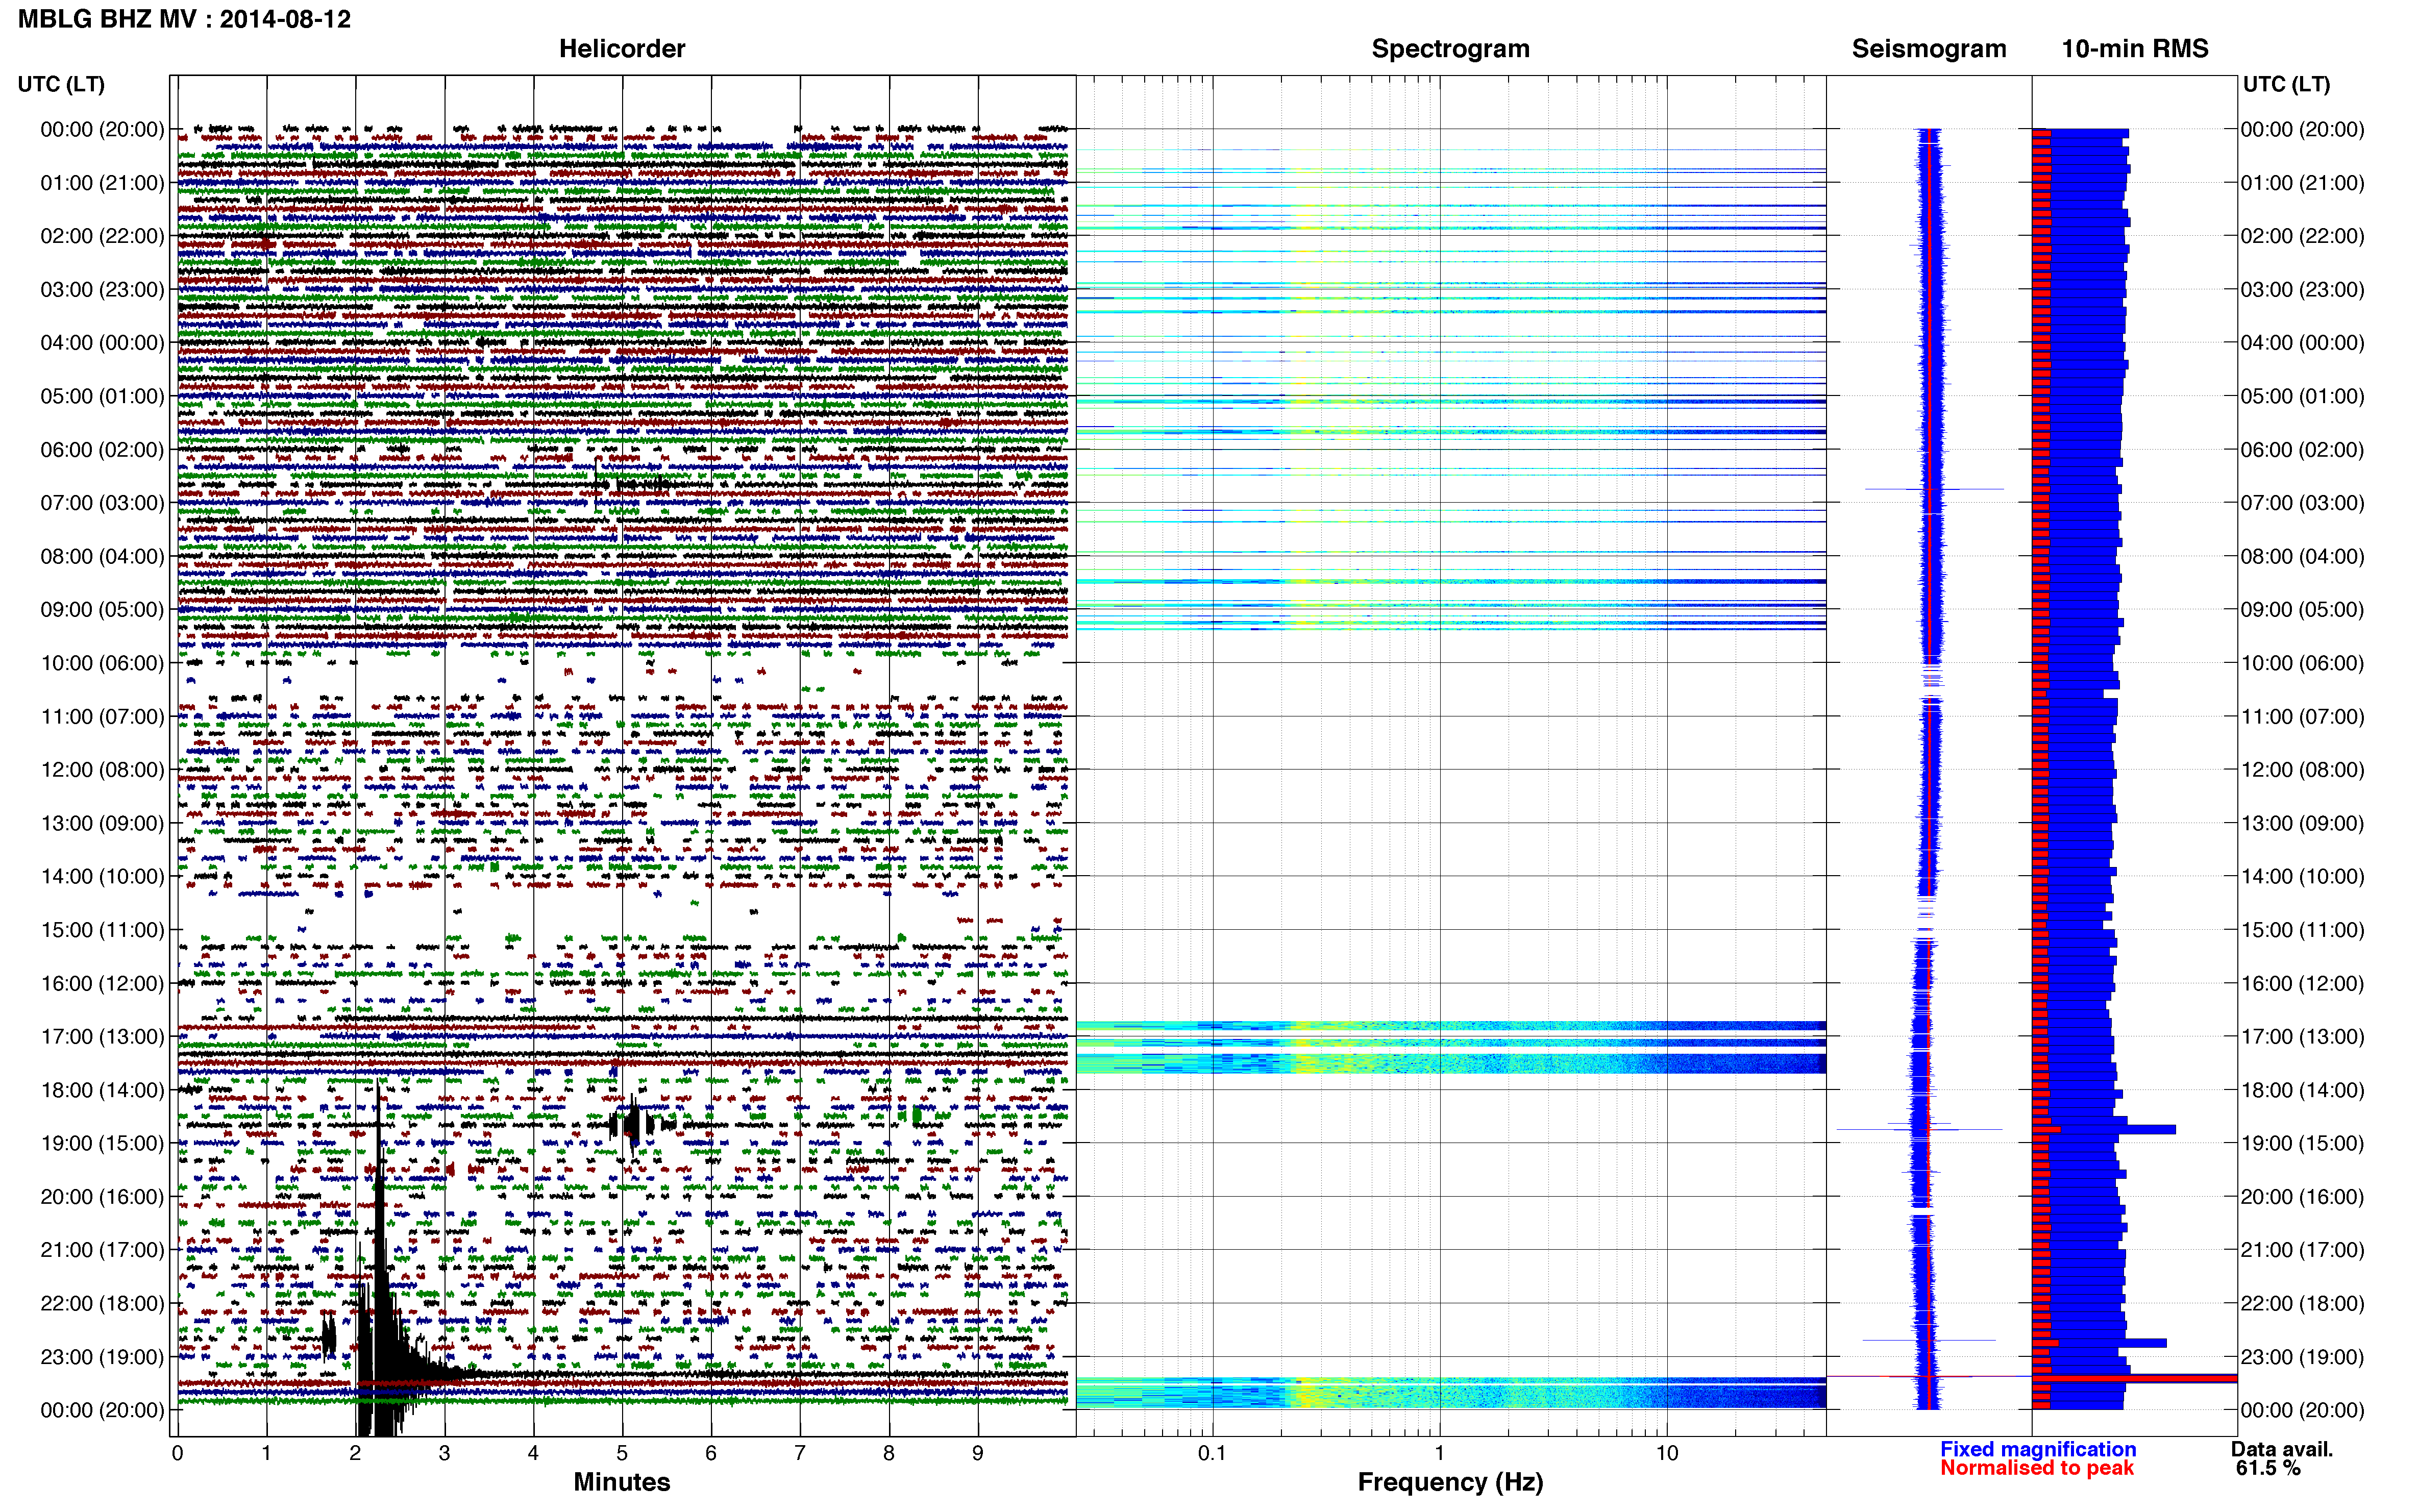
Task: Click the left "23:00 (19:00)" time label
Action: tap(102, 1357)
